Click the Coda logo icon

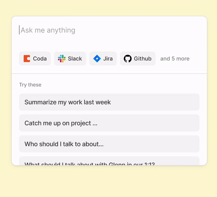pyautogui.click(x=27, y=59)
